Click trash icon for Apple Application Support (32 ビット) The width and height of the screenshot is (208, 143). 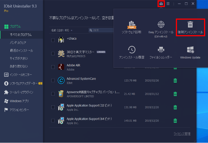pyautogui.click(x=175, y=107)
